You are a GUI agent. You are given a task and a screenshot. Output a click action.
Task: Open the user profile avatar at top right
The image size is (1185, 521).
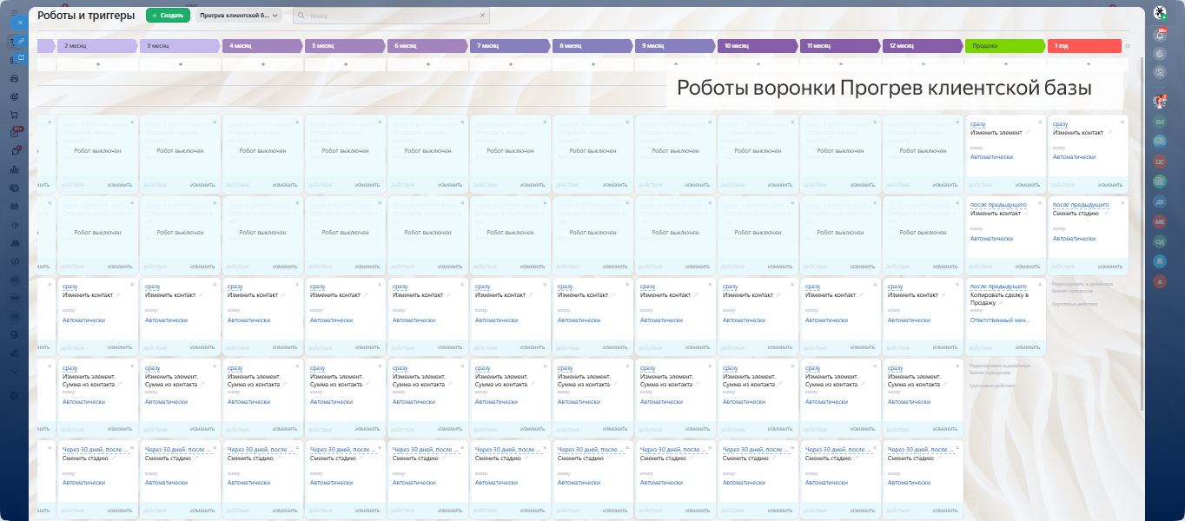[x=1160, y=13]
